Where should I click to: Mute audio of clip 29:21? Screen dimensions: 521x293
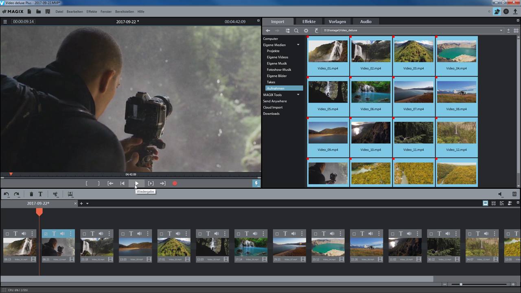(293, 234)
